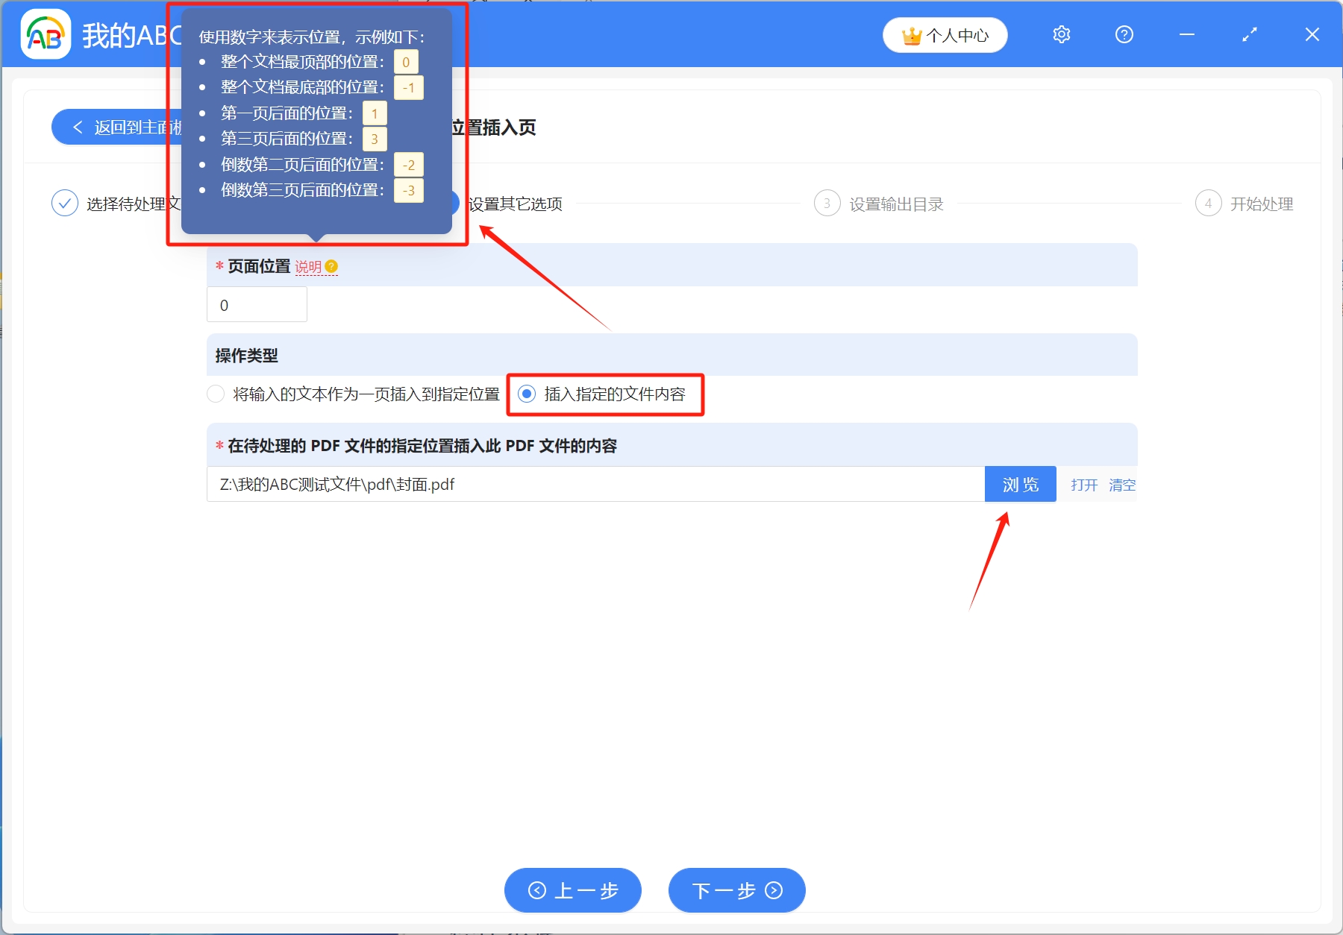Image resolution: width=1343 pixels, height=935 pixels.
Task: Select the currently enabled operation type radio
Action: click(x=528, y=394)
